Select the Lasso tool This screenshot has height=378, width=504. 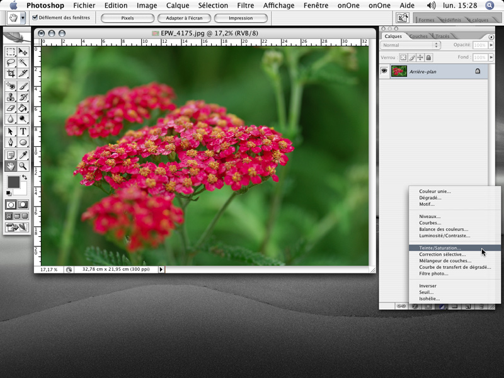point(11,62)
